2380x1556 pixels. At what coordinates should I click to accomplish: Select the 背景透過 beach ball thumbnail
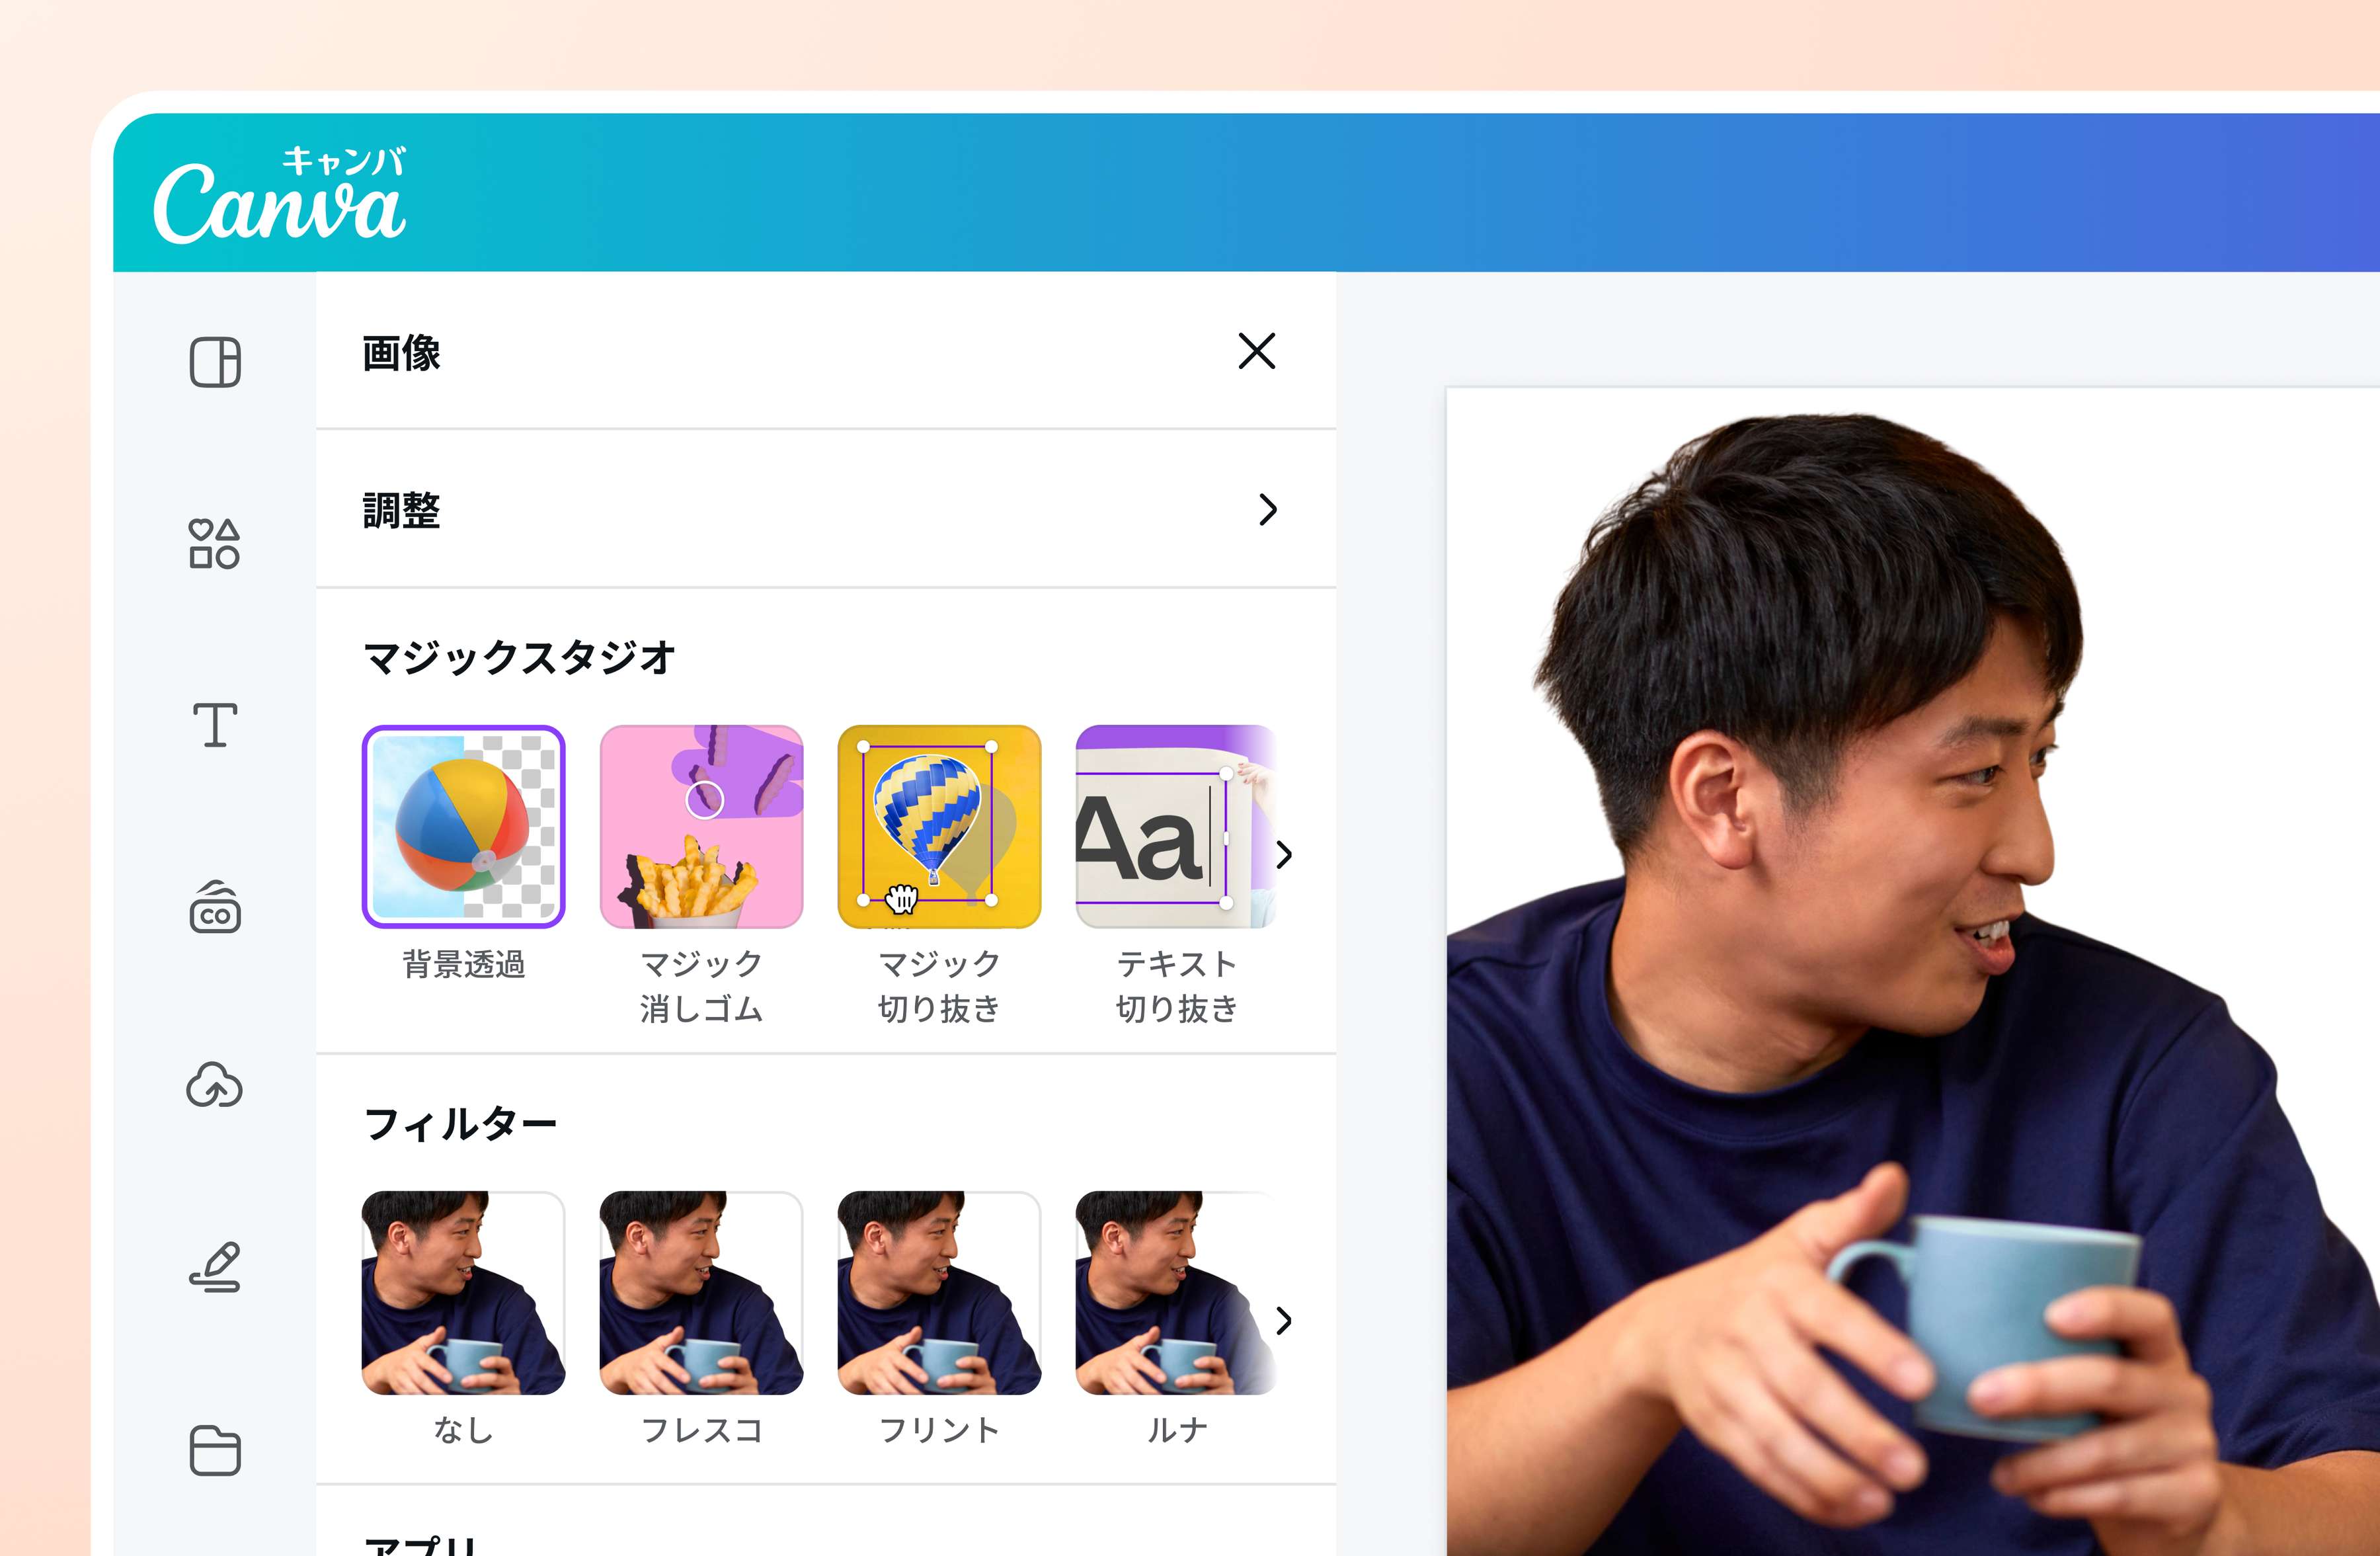click(x=464, y=827)
